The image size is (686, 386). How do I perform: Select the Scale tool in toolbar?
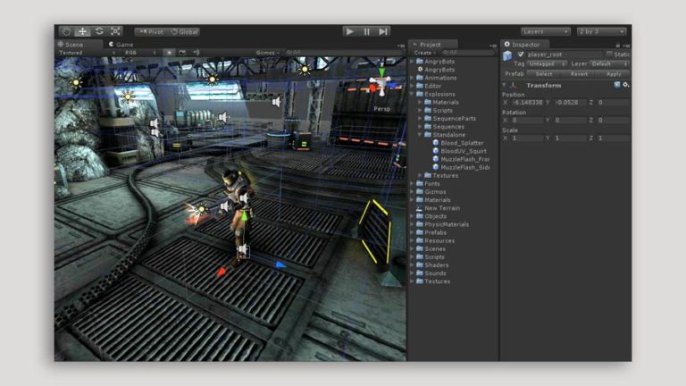116,31
